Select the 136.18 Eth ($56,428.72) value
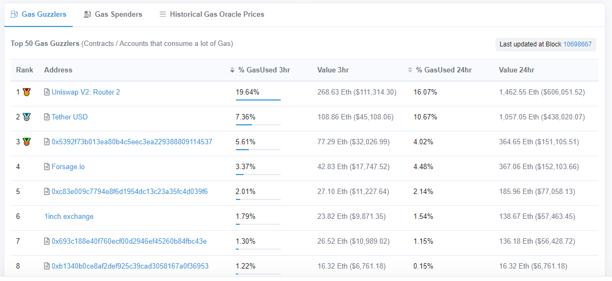 click(537, 242)
